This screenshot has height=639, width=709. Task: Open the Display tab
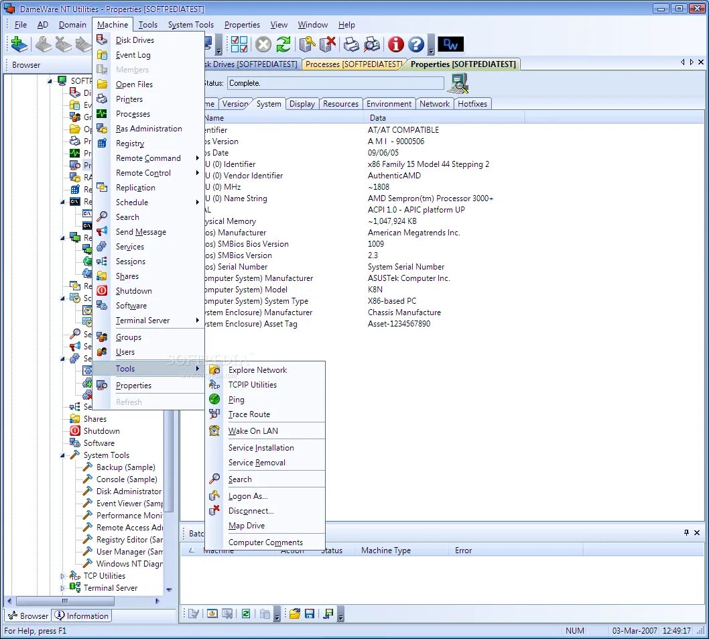point(302,104)
